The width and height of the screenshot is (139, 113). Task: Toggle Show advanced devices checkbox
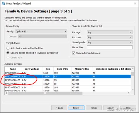pos(74,53)
